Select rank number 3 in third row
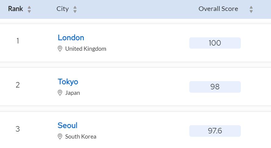This screenshot has height=148, width=271. pos(18,129)
